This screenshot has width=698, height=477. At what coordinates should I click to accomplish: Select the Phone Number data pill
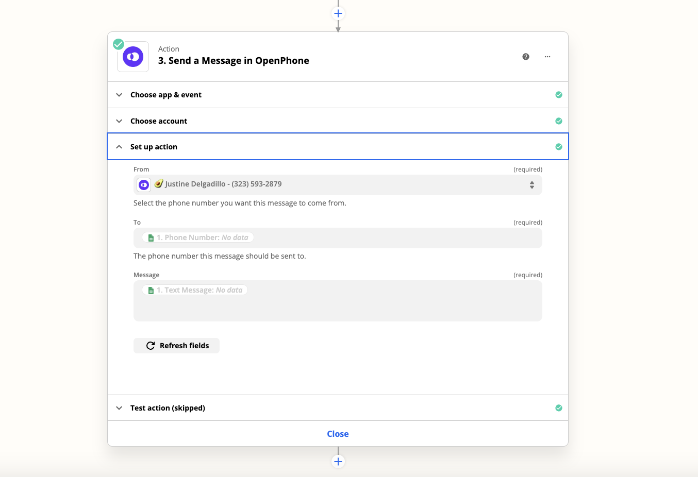[198, 237]
